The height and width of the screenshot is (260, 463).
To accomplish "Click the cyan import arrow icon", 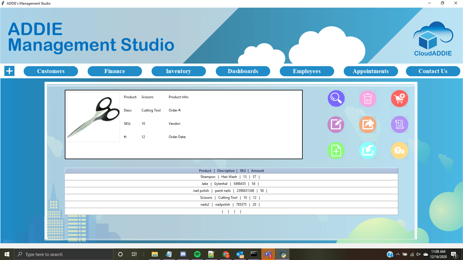I will (x=368, y=151).
